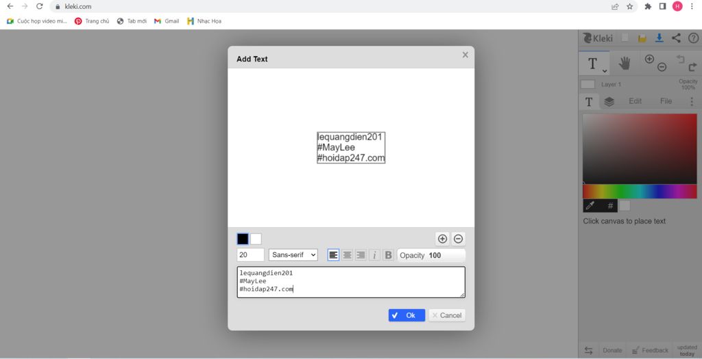Undo the last Kleki action
This screenshot has width=702, height=359.
pos(680,59)
